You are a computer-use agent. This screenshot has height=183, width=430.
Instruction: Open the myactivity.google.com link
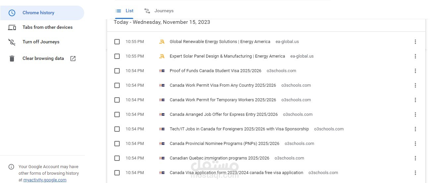coord(45,180)
